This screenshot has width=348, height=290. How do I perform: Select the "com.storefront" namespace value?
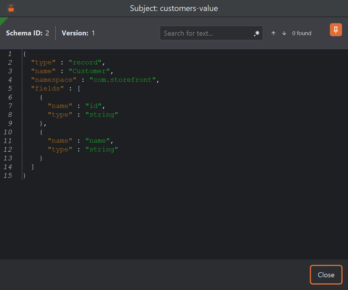point(123,80)
